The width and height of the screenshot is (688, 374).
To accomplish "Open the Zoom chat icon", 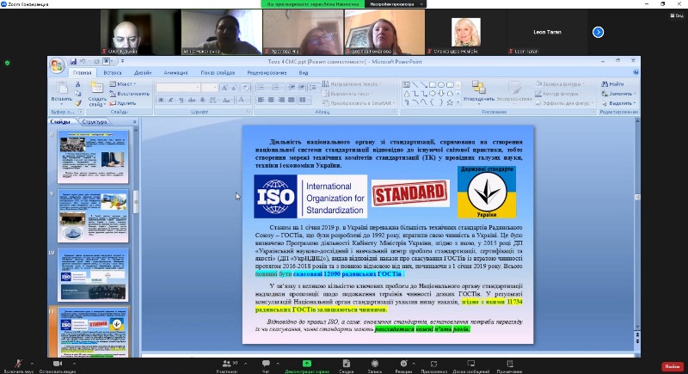I will pyautogui.click(x=266, y=363).
